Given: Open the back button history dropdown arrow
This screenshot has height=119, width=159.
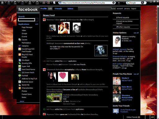Looking at the screenshot, I should point(5,3).
